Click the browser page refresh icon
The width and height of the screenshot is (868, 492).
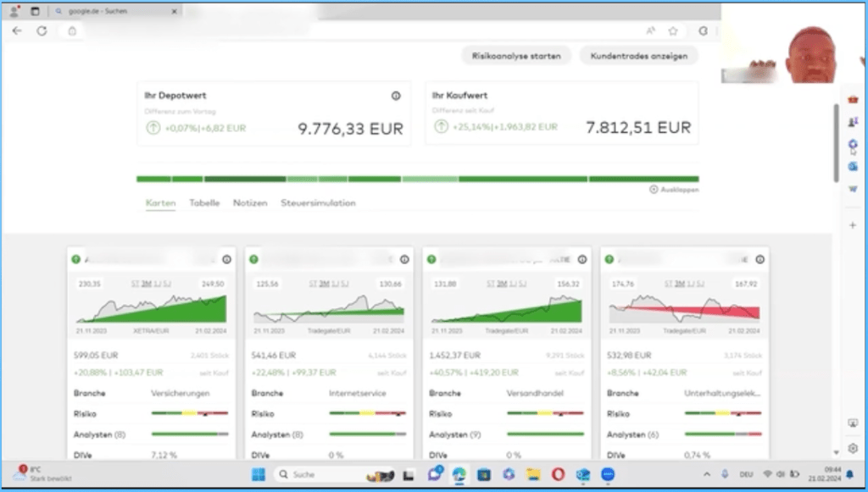[42, 30]
